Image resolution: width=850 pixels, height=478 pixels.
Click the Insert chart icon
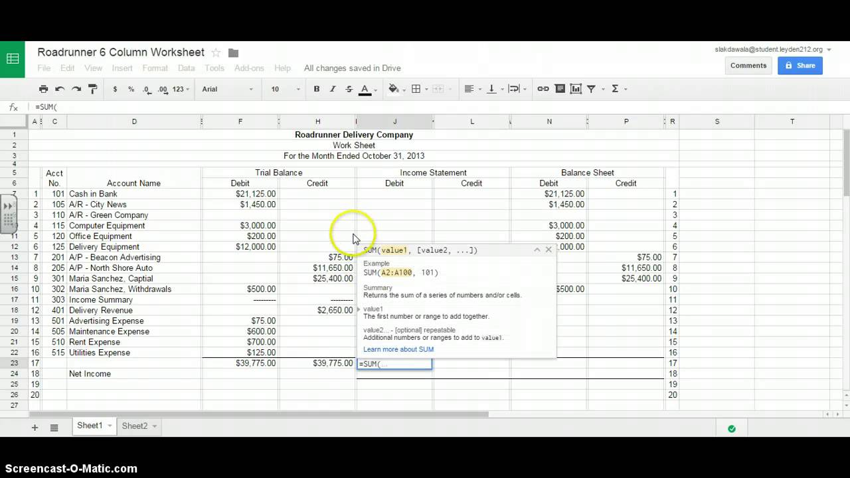[x=576, y=89]
